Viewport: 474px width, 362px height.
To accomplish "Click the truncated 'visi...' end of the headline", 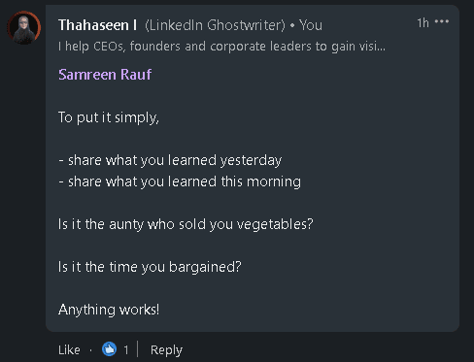I will pos(374,47).
